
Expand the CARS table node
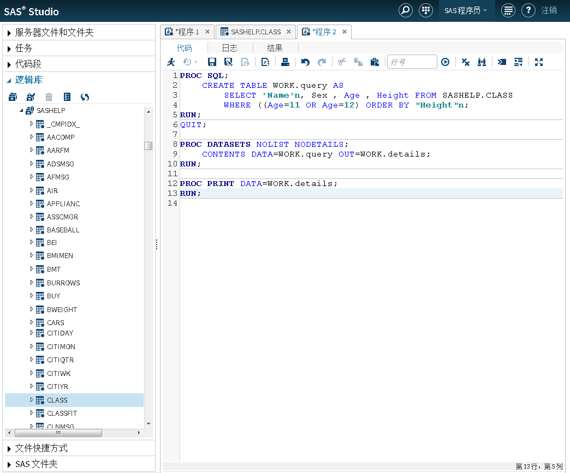coord(32,322)
